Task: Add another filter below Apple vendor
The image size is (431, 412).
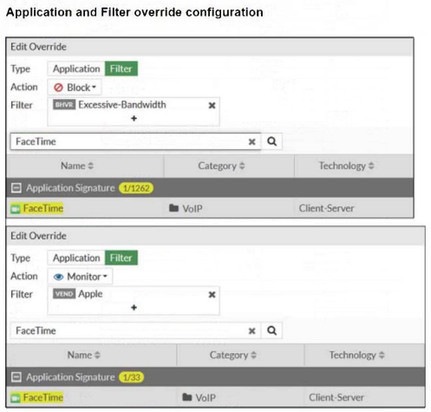Action: point(134,307)
